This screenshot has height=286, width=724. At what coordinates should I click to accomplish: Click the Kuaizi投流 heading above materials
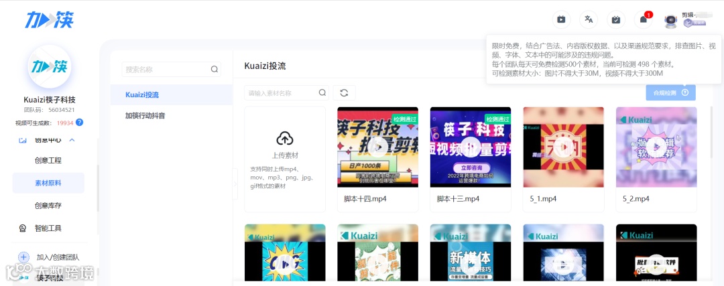pos(265,66)
